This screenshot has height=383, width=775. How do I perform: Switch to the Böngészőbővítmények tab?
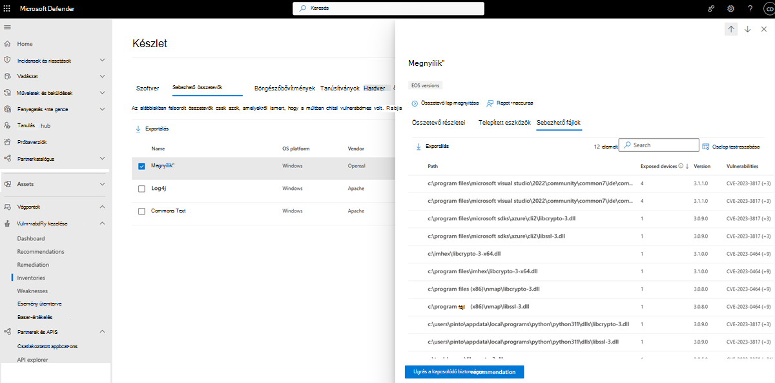[285, 88]
